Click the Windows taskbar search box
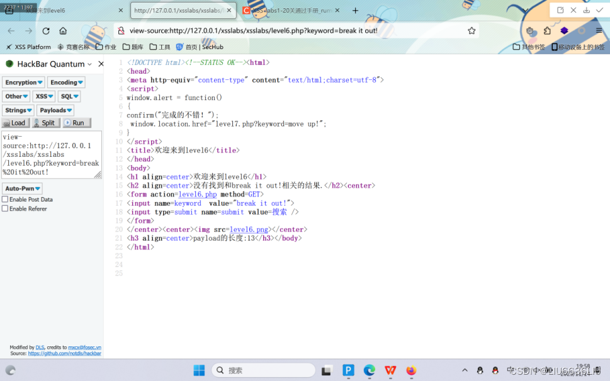 [263, 370]
